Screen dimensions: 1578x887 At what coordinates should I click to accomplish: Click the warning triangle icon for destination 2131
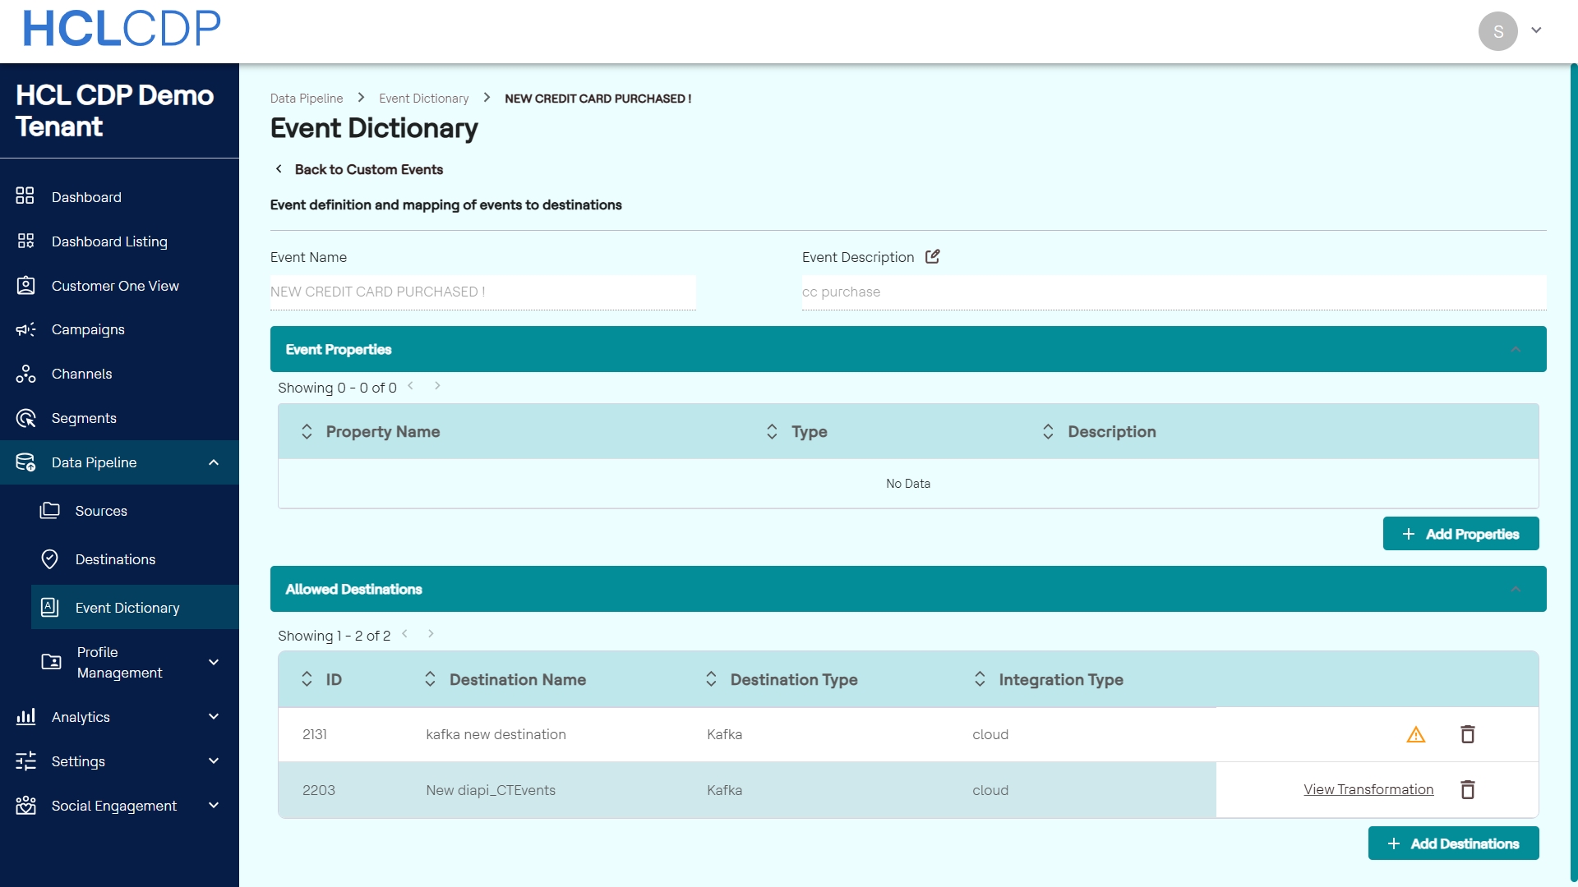pyautogui.click(x=1415, y=734)
